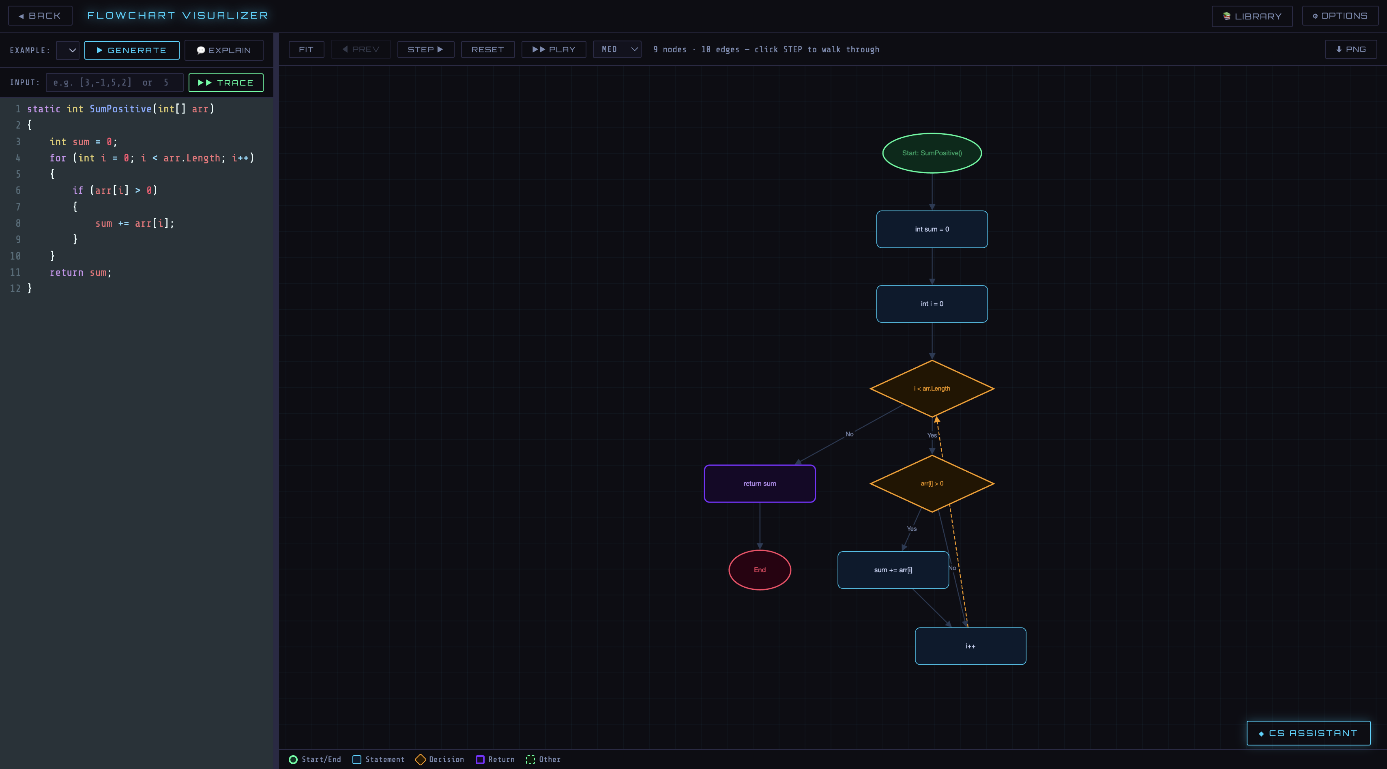
Task: Open the MED speed dropdown
Action: tap(617, 49)
